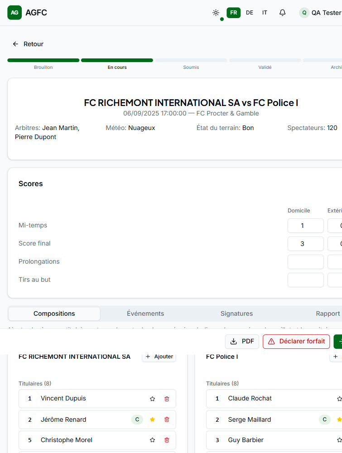This screenshot has width=342, height=453.
Task: Click Titulaires (8) under FC Police I
Action: pos(222,383)
